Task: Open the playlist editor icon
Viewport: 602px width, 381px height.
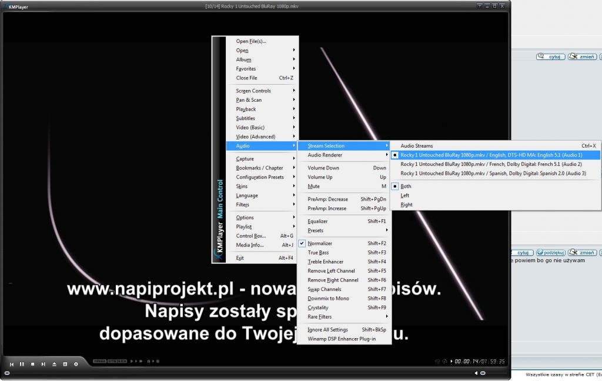Action: coord(65,364)
